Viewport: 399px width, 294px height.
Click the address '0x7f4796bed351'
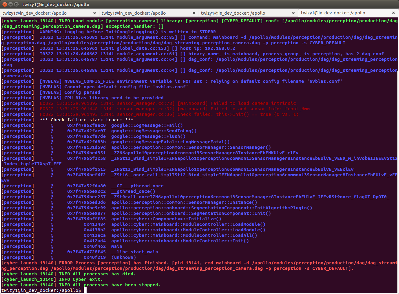[87, 153]
